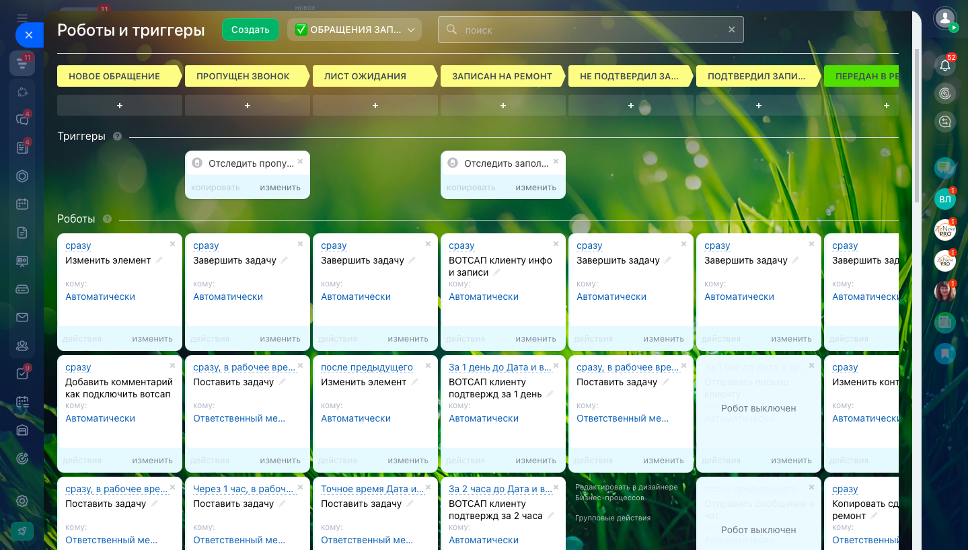Open the ВЛ avatar chat
Image resolution: width=968 pixels, height=550 pixels.
945,199
